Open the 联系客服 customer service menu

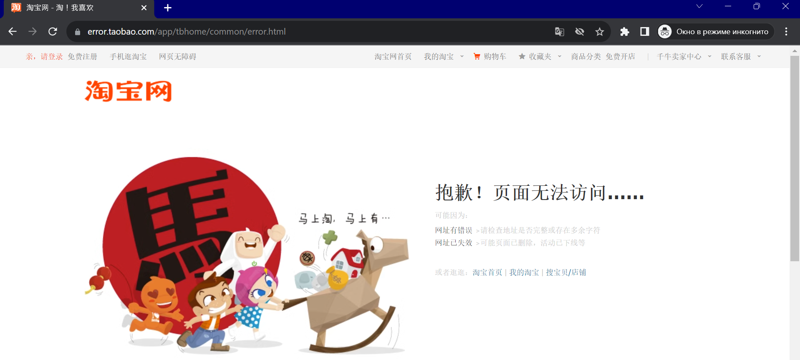coord(736,57)
